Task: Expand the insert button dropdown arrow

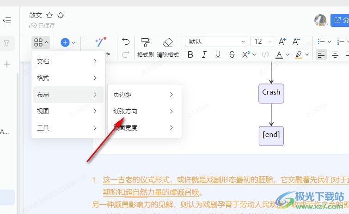Action: 73,42
